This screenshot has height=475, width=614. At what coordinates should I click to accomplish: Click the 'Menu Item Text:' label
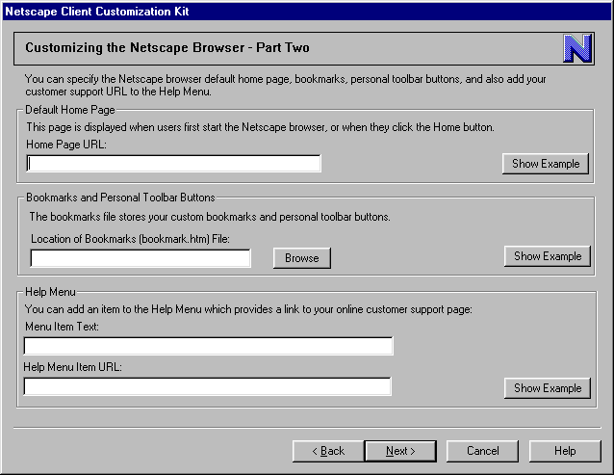62,327
